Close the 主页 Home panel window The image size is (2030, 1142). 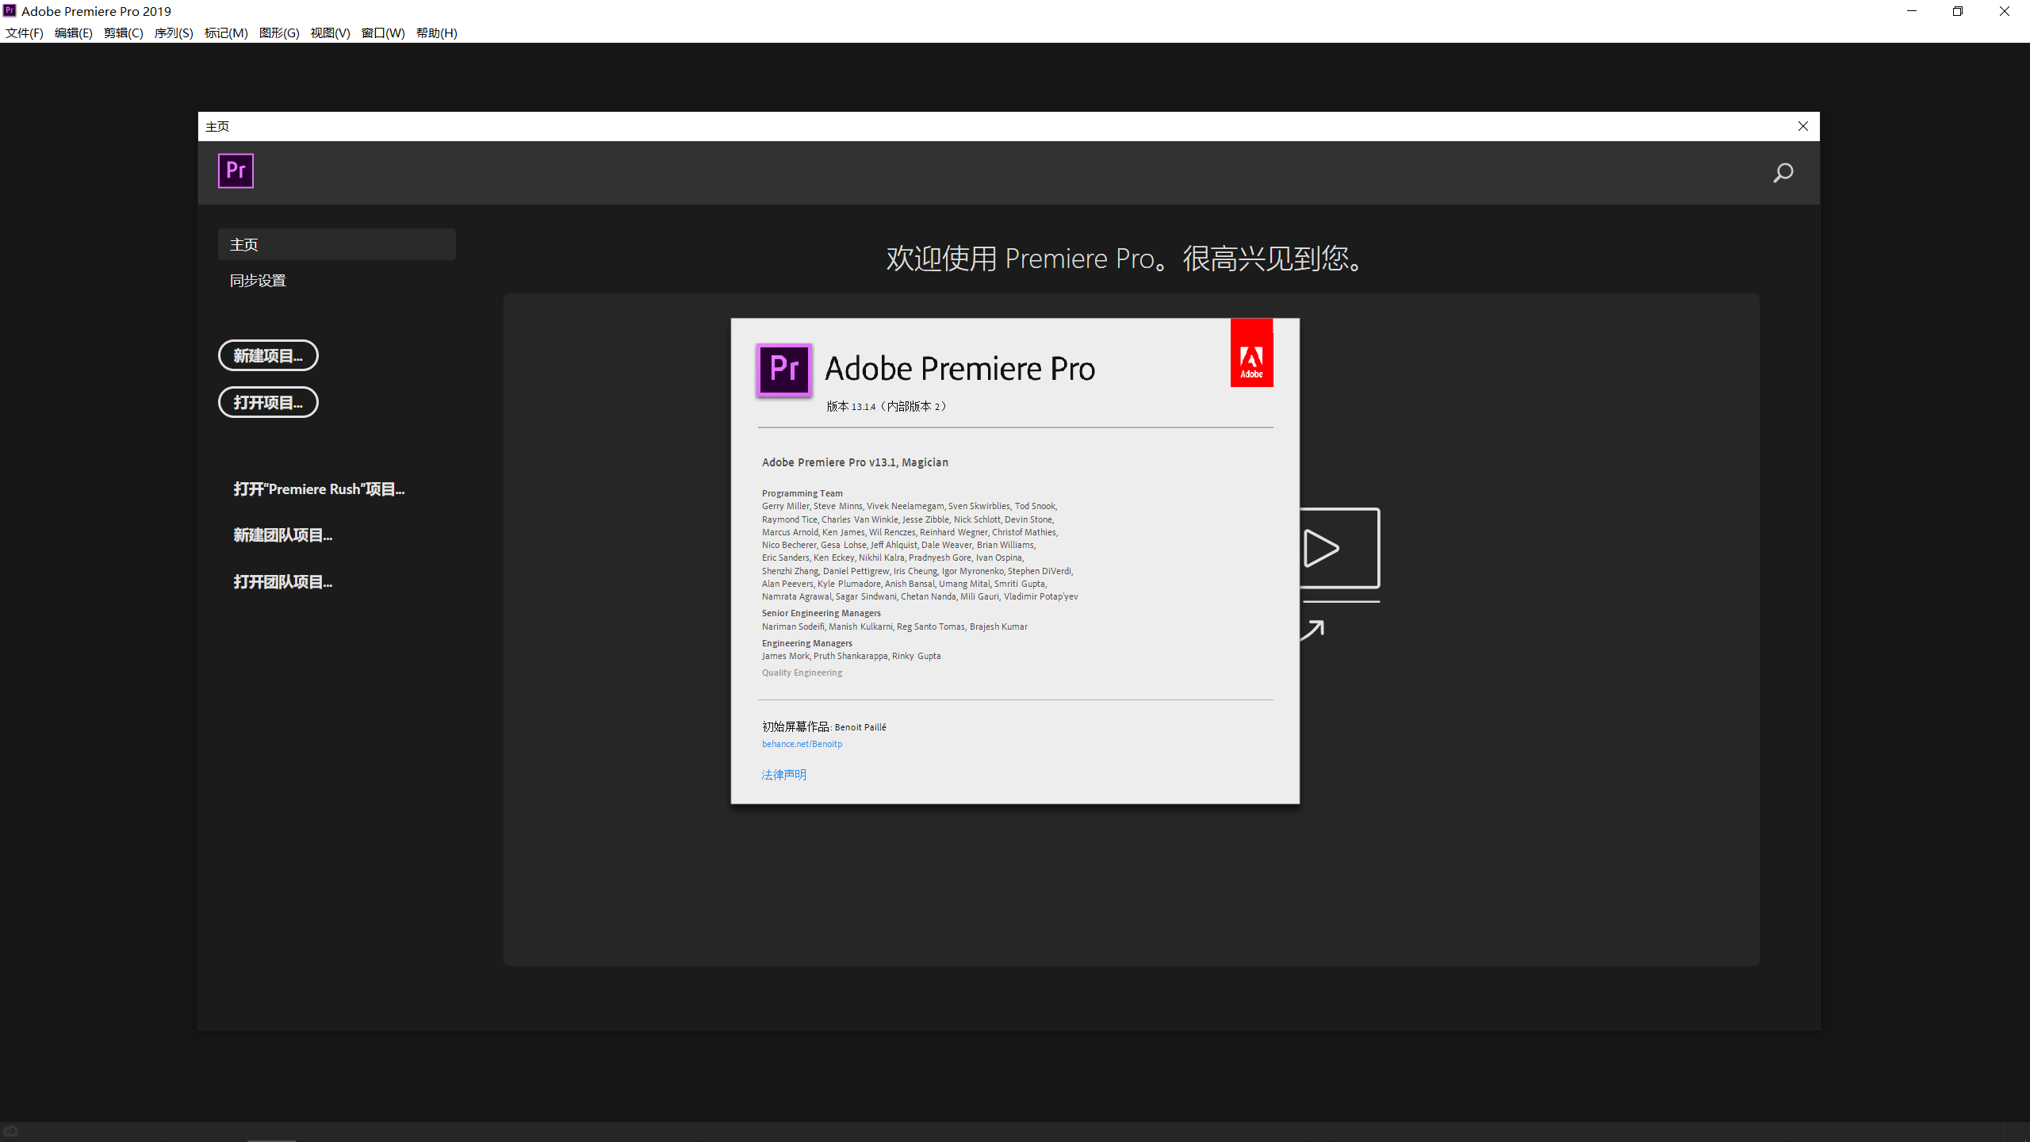pos(1802,126)
